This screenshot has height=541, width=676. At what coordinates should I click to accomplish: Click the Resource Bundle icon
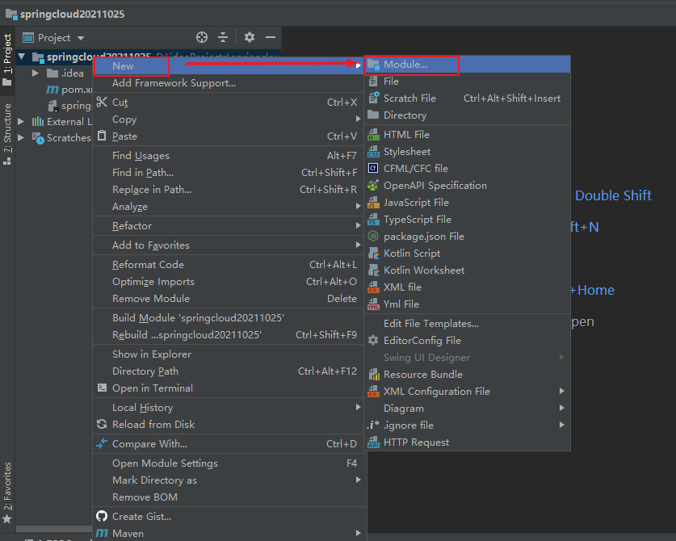tap(373, 374)
